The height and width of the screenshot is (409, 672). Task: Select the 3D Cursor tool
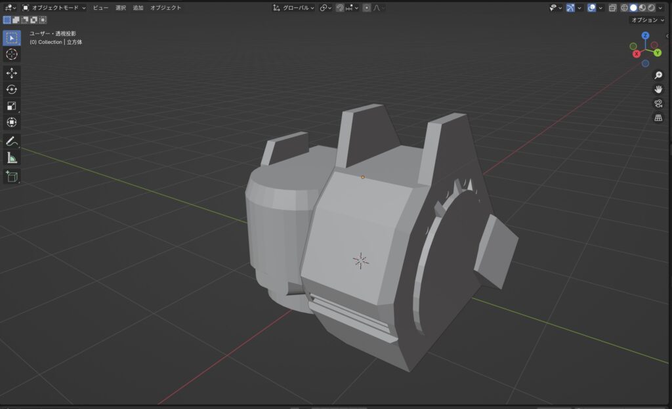(x=12, y=54)
